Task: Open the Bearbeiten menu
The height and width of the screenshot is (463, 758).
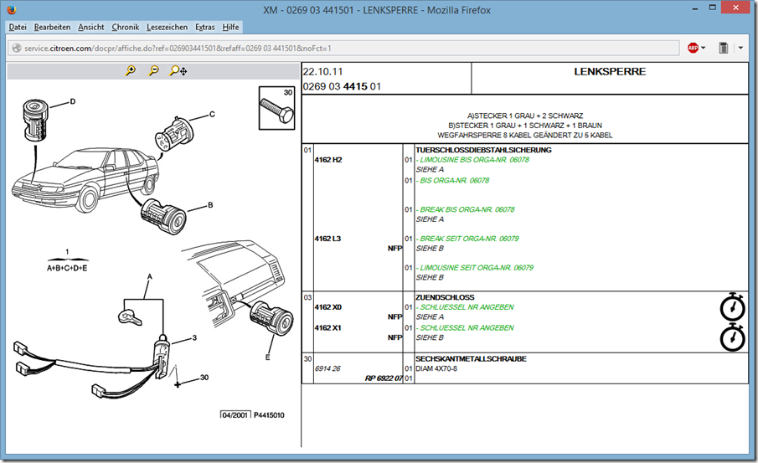Action: (x=52, y=27)
